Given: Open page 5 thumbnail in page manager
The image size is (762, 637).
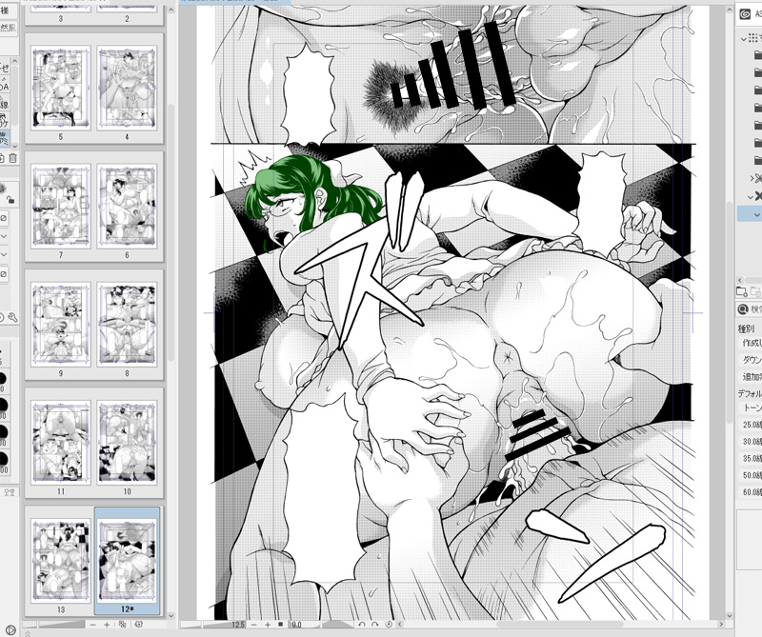Looking at the screenshot, I should (x=61, y=88).
